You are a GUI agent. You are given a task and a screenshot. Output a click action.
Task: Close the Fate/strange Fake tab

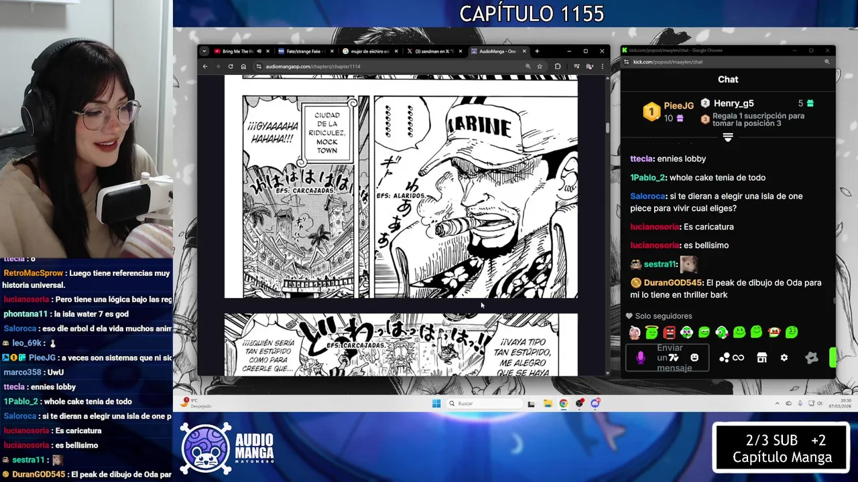click(332, 51)
